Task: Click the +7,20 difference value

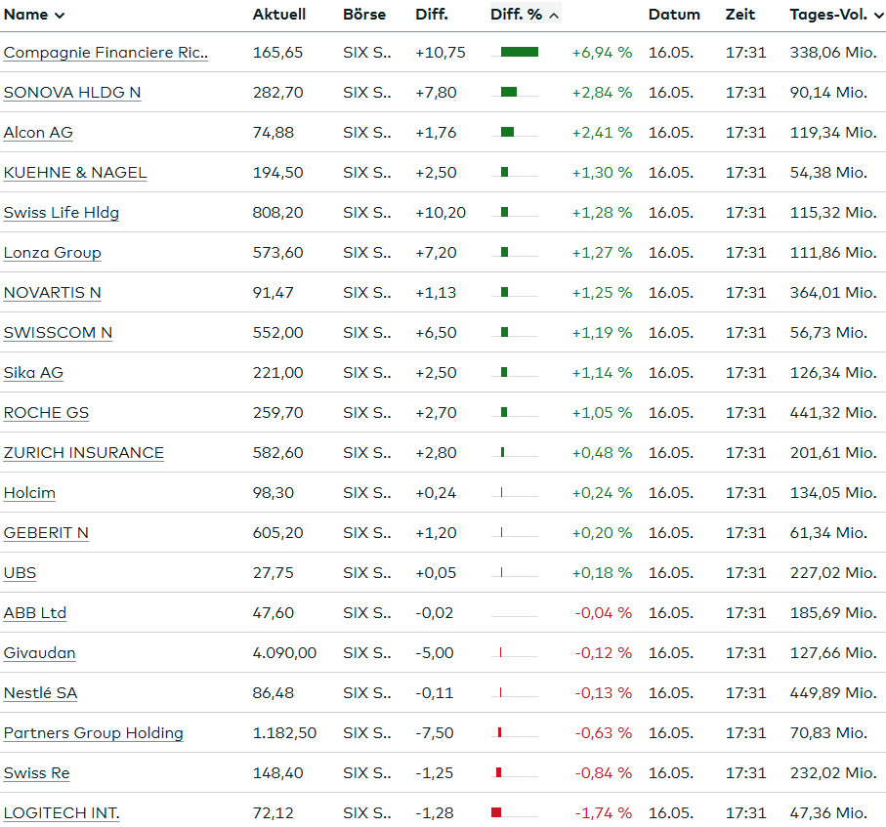Action: 436,253
